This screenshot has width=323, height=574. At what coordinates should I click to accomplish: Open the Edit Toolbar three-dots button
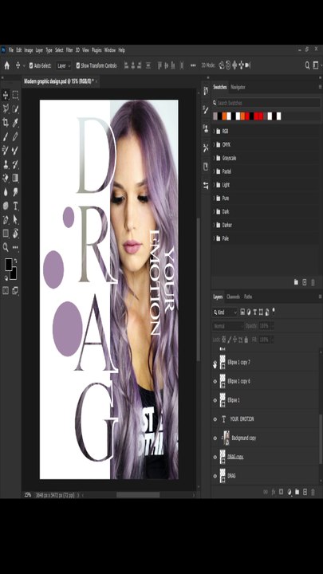(x=15, y=247)
